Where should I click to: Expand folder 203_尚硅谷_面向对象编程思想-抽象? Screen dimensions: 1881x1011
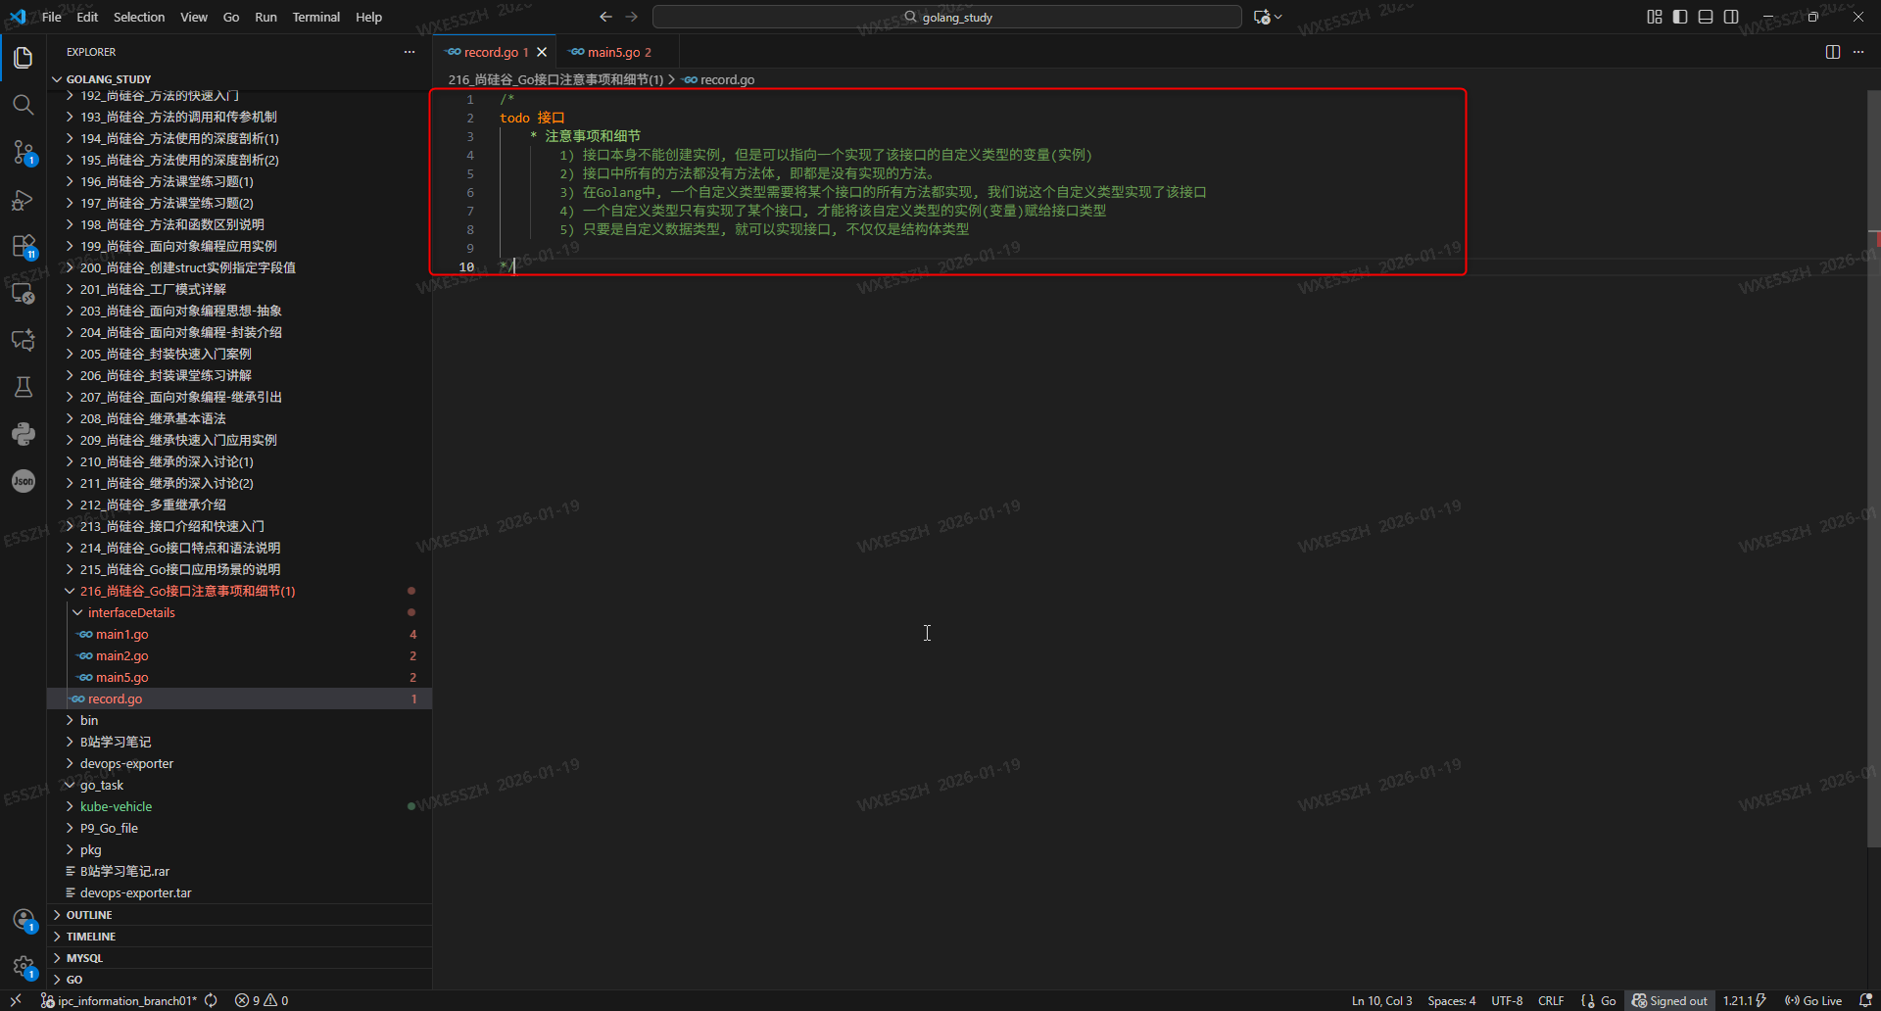180,311
